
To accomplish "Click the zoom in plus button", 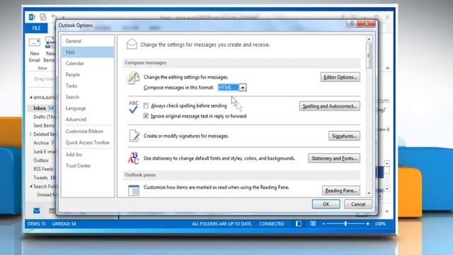I will tap(367, 224).
